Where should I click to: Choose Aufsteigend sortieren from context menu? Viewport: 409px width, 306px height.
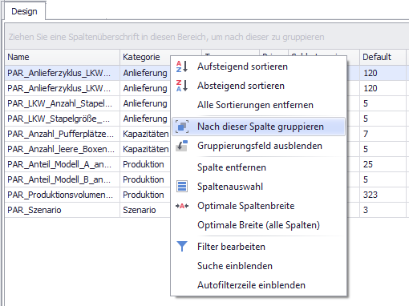point(258,66)
